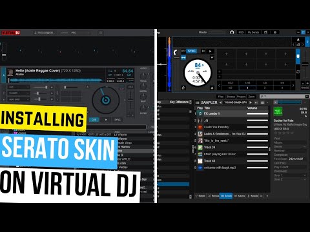Select the 1/32 loop size
This screenshot has height=232, width=310.
coord(230,83)
